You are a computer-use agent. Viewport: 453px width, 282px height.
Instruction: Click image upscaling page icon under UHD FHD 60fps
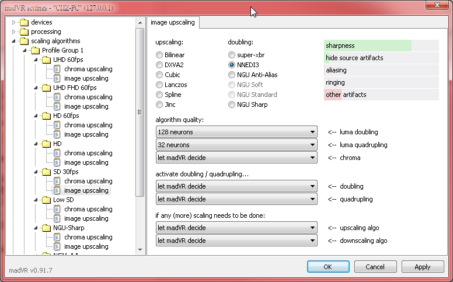(57, 106)
